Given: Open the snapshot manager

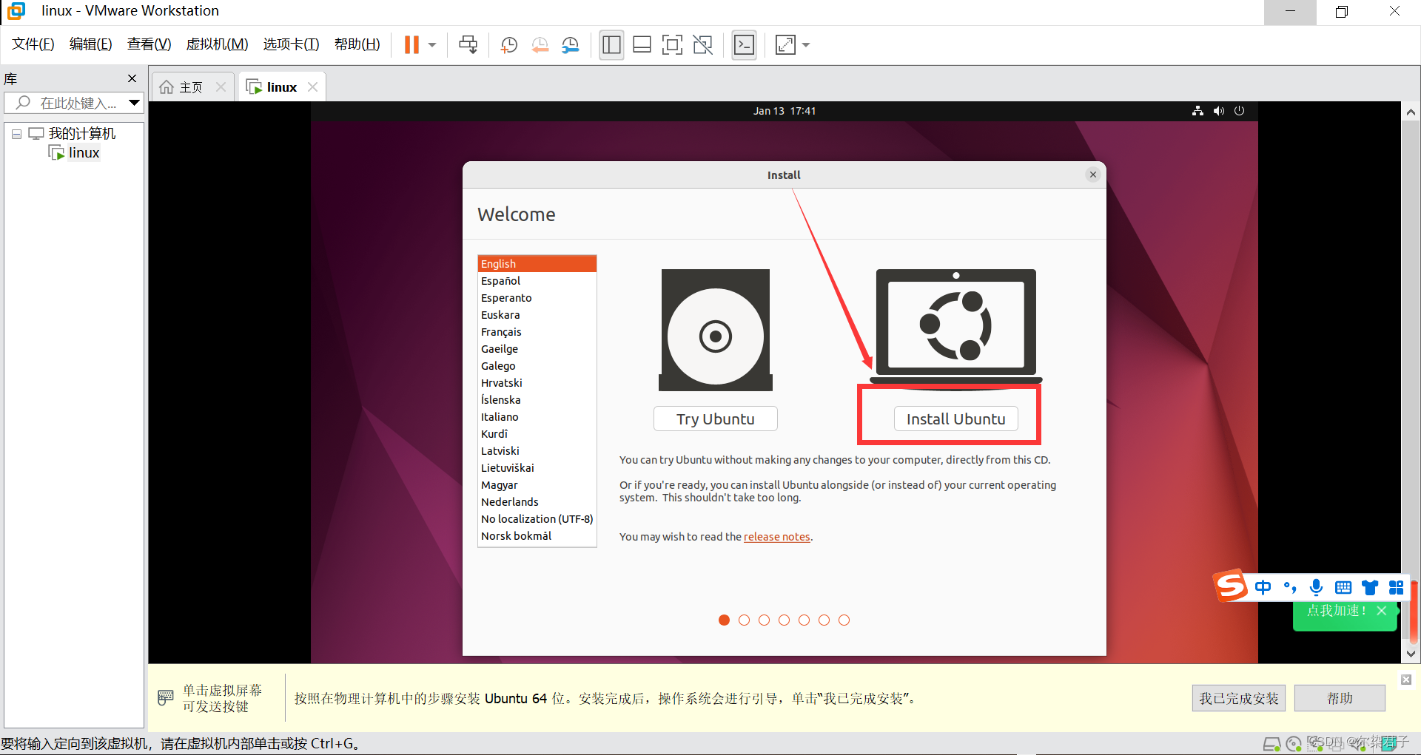Looking at the screenshot, I should [x=570, y=45].
